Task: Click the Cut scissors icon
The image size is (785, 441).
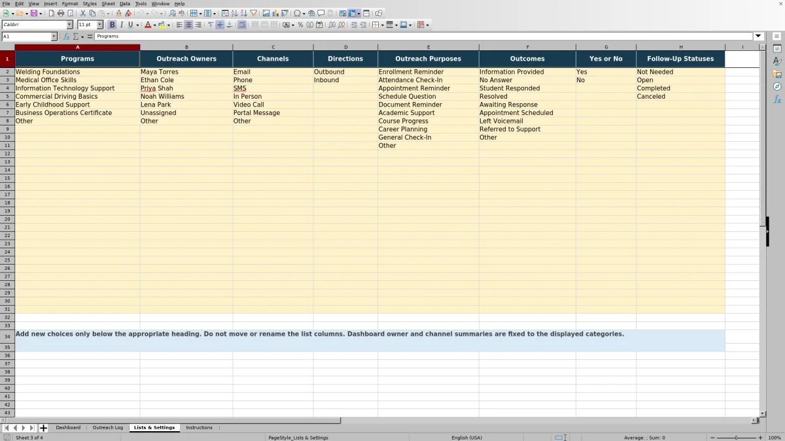Action: click(x=83, y=13)
